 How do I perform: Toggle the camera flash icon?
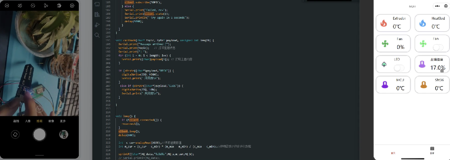(20, 6)
